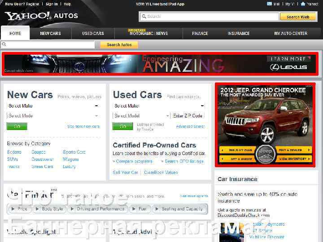Expand the Fuel filter option
Image resolution: width=323 pixels, height=242 pixels.
[140, 209]
